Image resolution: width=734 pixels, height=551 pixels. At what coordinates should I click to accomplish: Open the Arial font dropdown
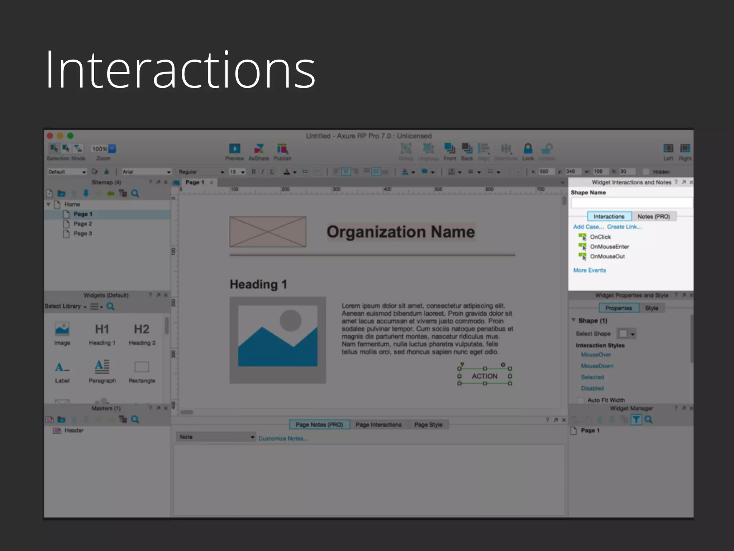pyautogui.click(x=146, y=172)
